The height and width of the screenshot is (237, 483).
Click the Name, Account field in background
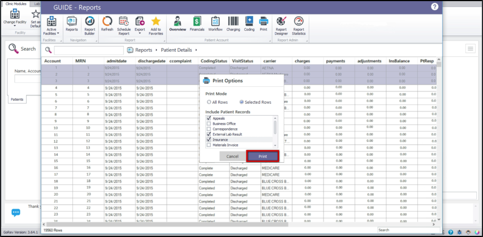[x=27, y=79]
